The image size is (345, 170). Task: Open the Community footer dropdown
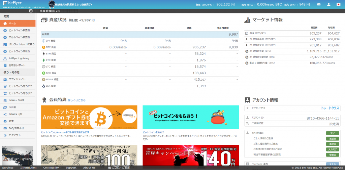(52, 168)
